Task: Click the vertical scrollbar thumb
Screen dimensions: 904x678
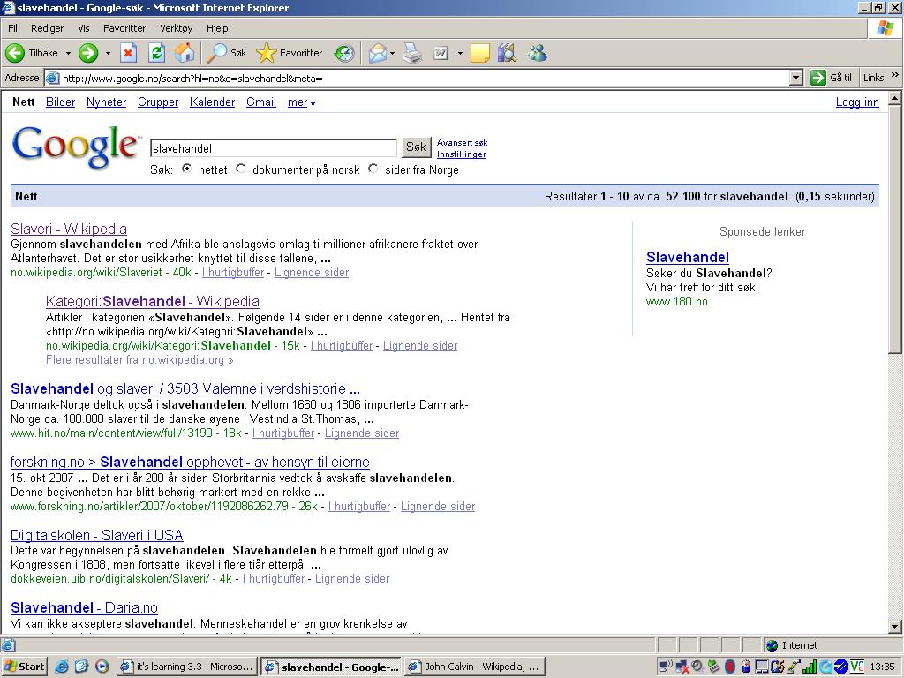Action: (895, 230)
